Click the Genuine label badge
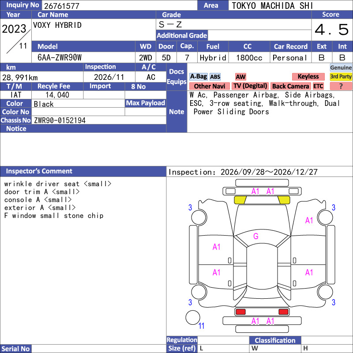Screen dimensions: 353x353 pyautogui.click(x=341, y=68)
